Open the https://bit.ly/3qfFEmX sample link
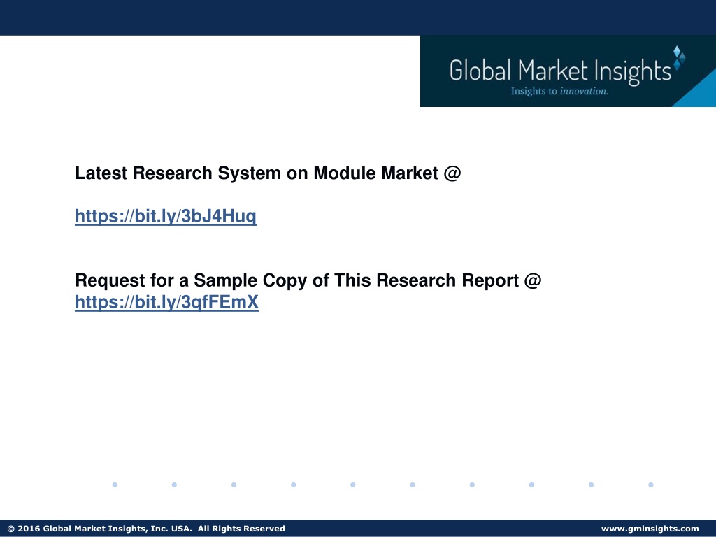This screenshot has height=537, width=716. point(166,302)
